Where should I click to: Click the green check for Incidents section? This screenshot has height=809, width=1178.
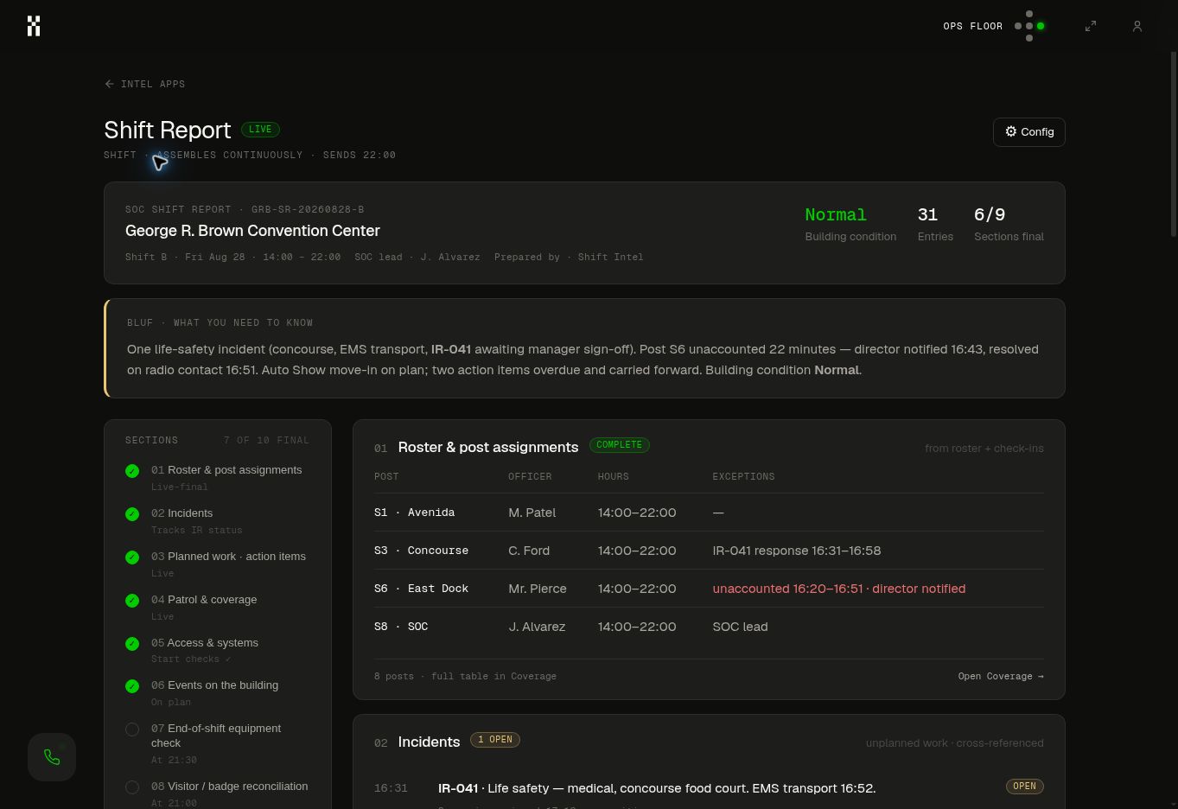pos(132,514)
